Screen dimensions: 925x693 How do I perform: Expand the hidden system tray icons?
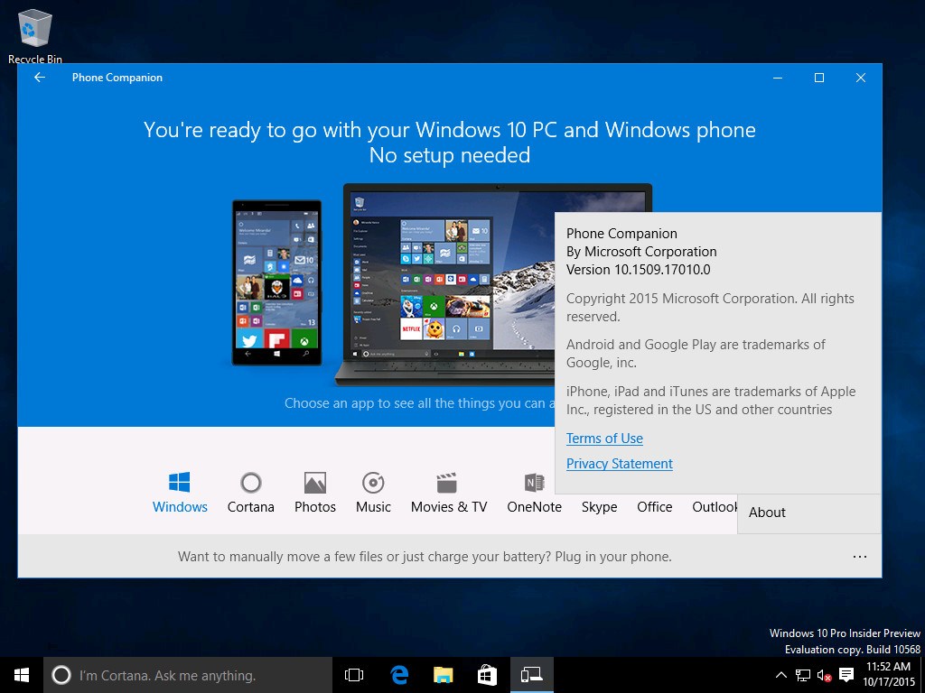coord(780,675)
